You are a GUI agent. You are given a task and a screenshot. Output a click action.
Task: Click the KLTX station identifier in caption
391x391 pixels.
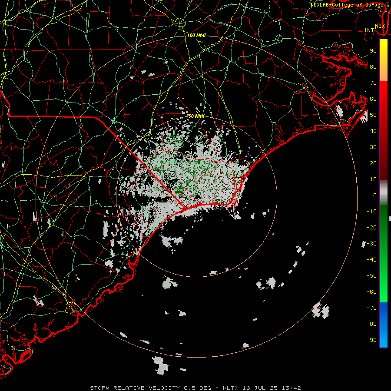231,388
